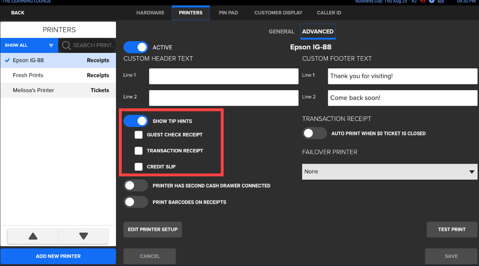Enable the Guest Check Receipt checkbox

(139, 135)
